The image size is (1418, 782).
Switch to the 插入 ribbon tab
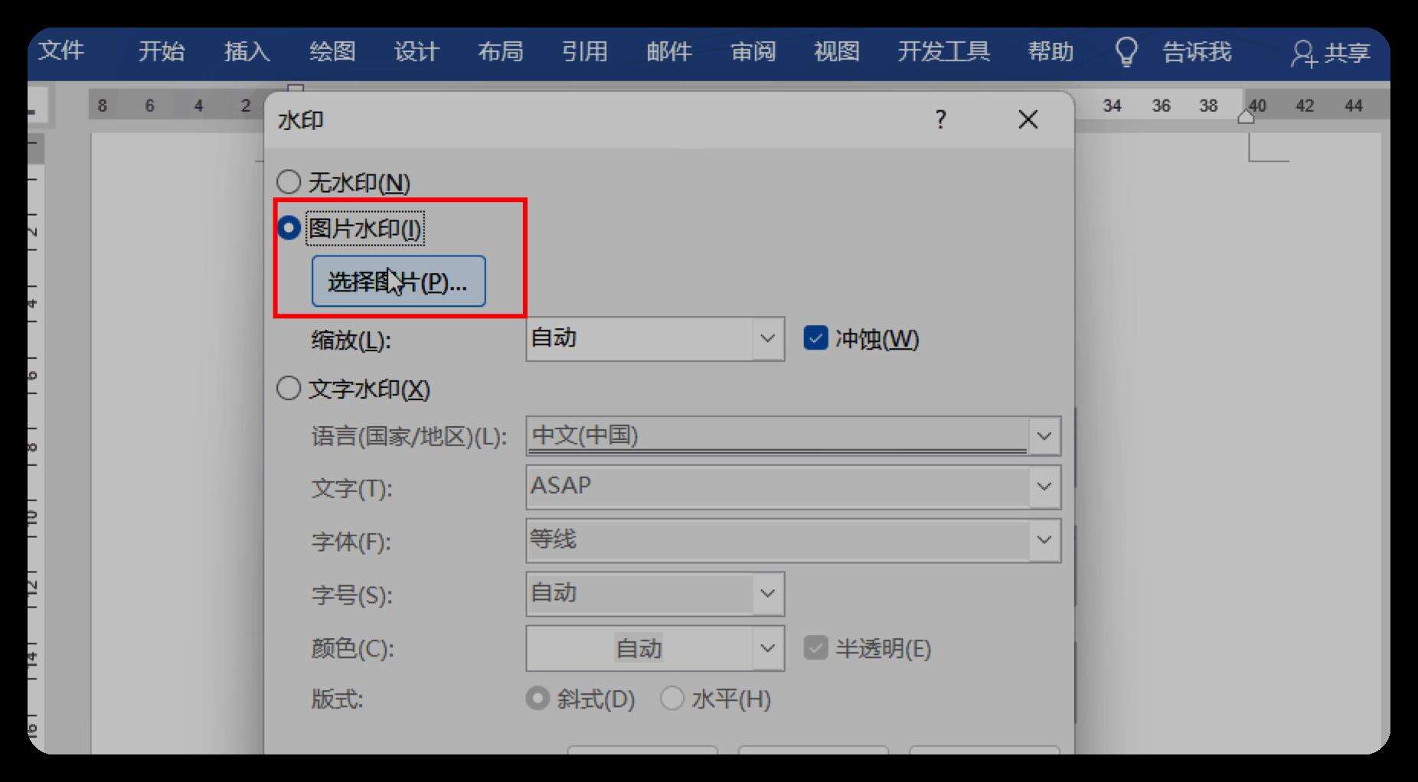(x=247, y=51)
